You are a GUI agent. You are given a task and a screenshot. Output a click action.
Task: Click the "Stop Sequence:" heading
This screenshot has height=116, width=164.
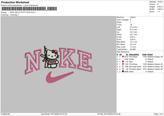123,52
